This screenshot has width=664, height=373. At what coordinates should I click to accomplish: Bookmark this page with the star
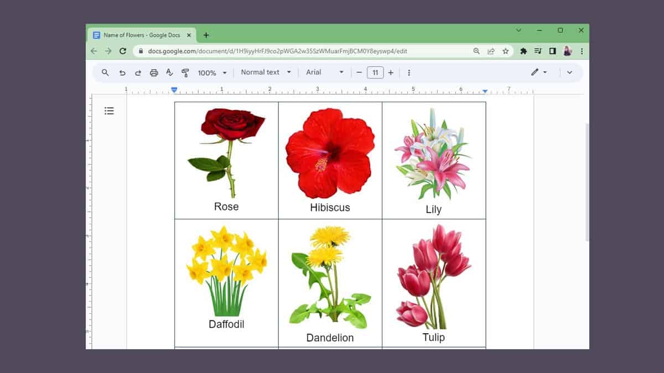pyautogui.click(x=505, y=51)
